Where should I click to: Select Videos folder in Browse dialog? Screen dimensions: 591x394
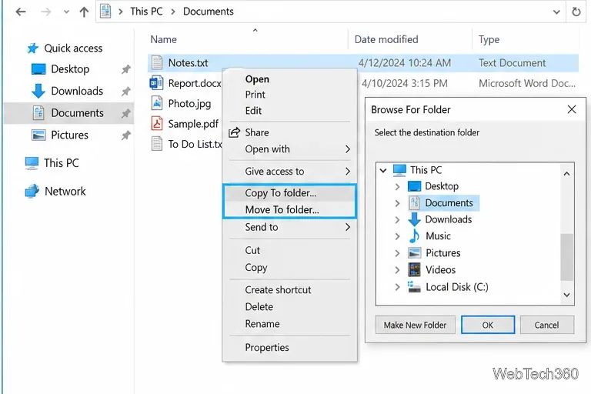pyautogui.click(x=432, y=270)
